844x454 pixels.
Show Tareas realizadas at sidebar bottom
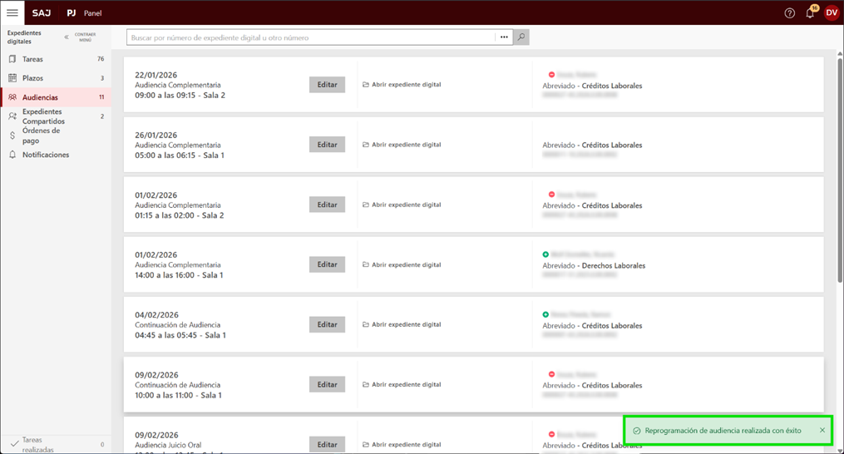coord(37,445)
